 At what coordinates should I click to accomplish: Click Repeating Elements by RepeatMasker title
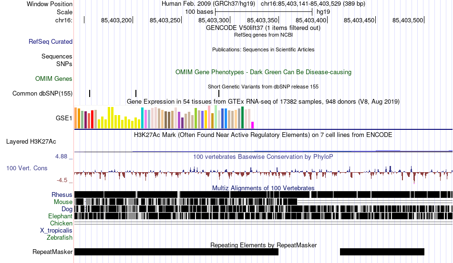(x=263, y=245)
